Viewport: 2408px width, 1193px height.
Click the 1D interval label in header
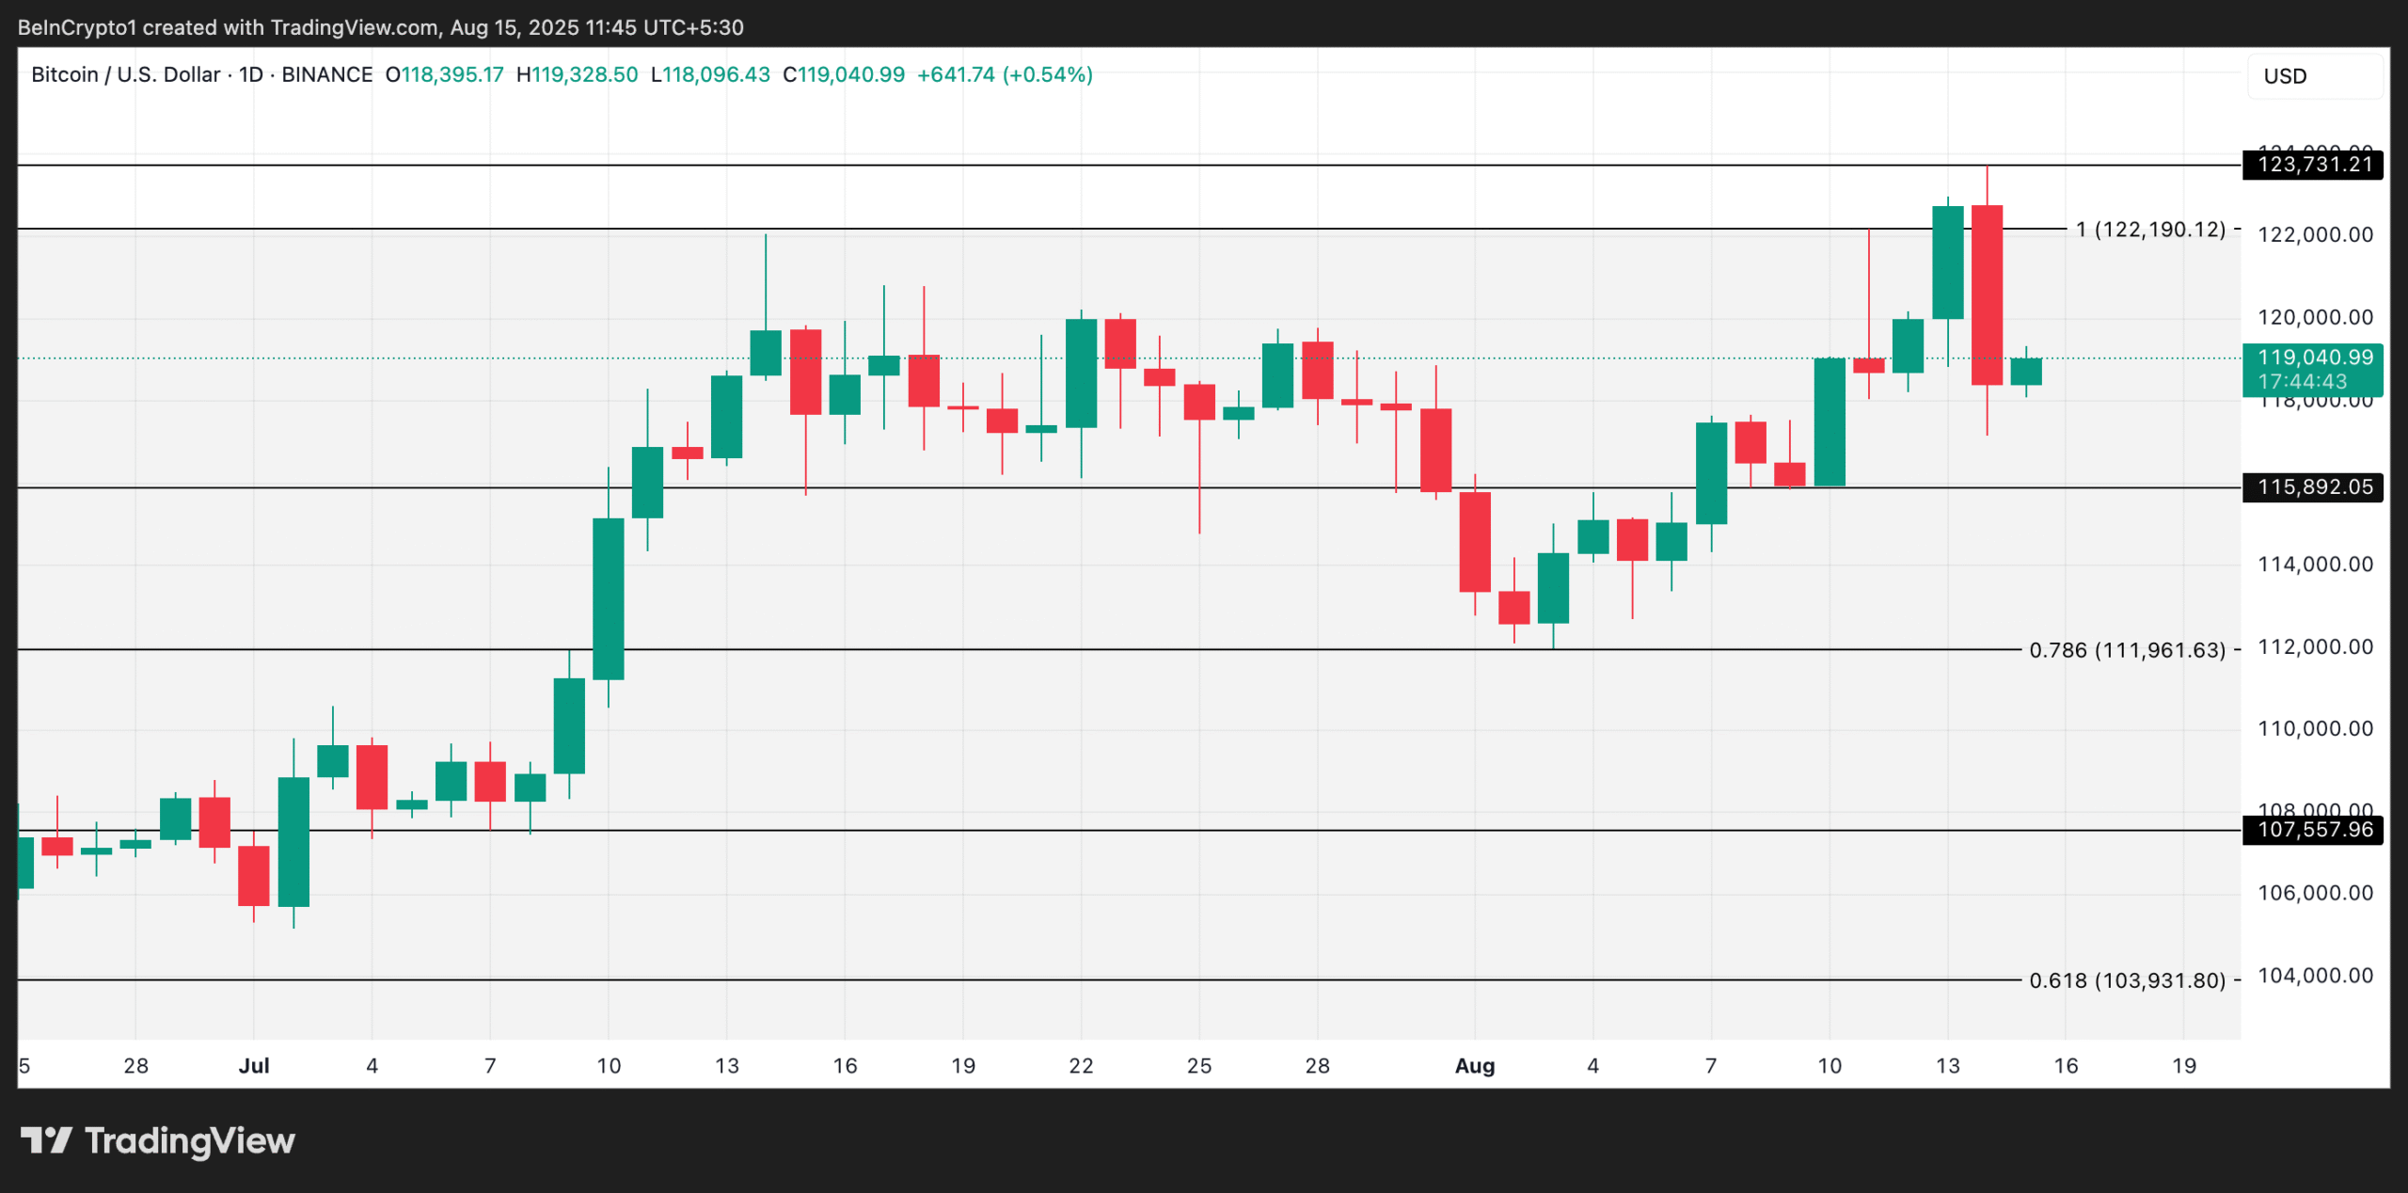click(250, 74)
